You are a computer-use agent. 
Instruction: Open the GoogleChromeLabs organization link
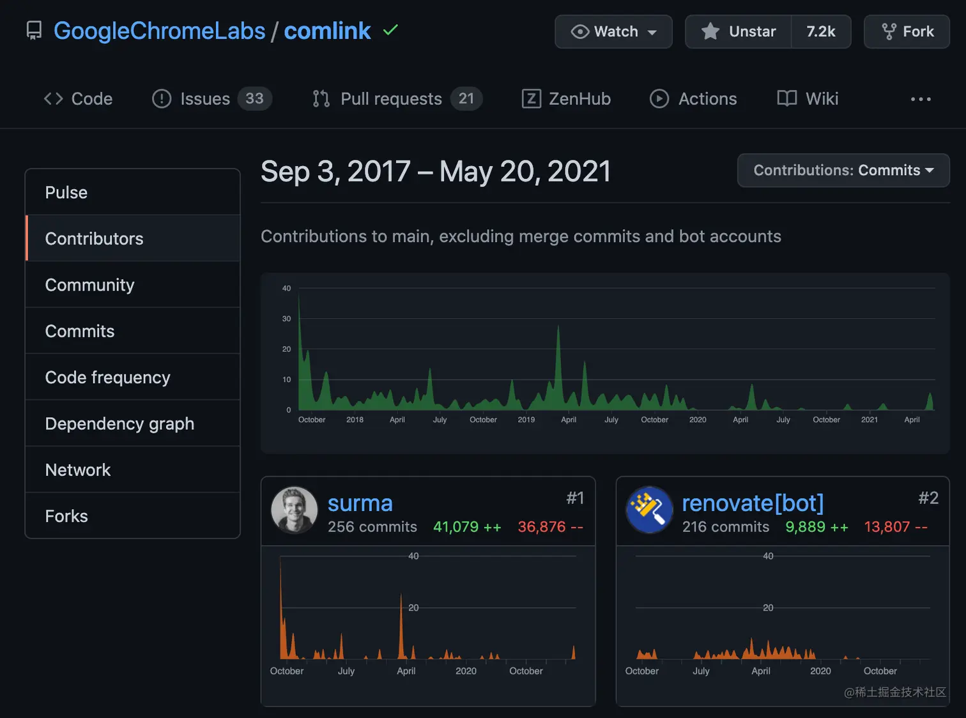tap(160, 31)
